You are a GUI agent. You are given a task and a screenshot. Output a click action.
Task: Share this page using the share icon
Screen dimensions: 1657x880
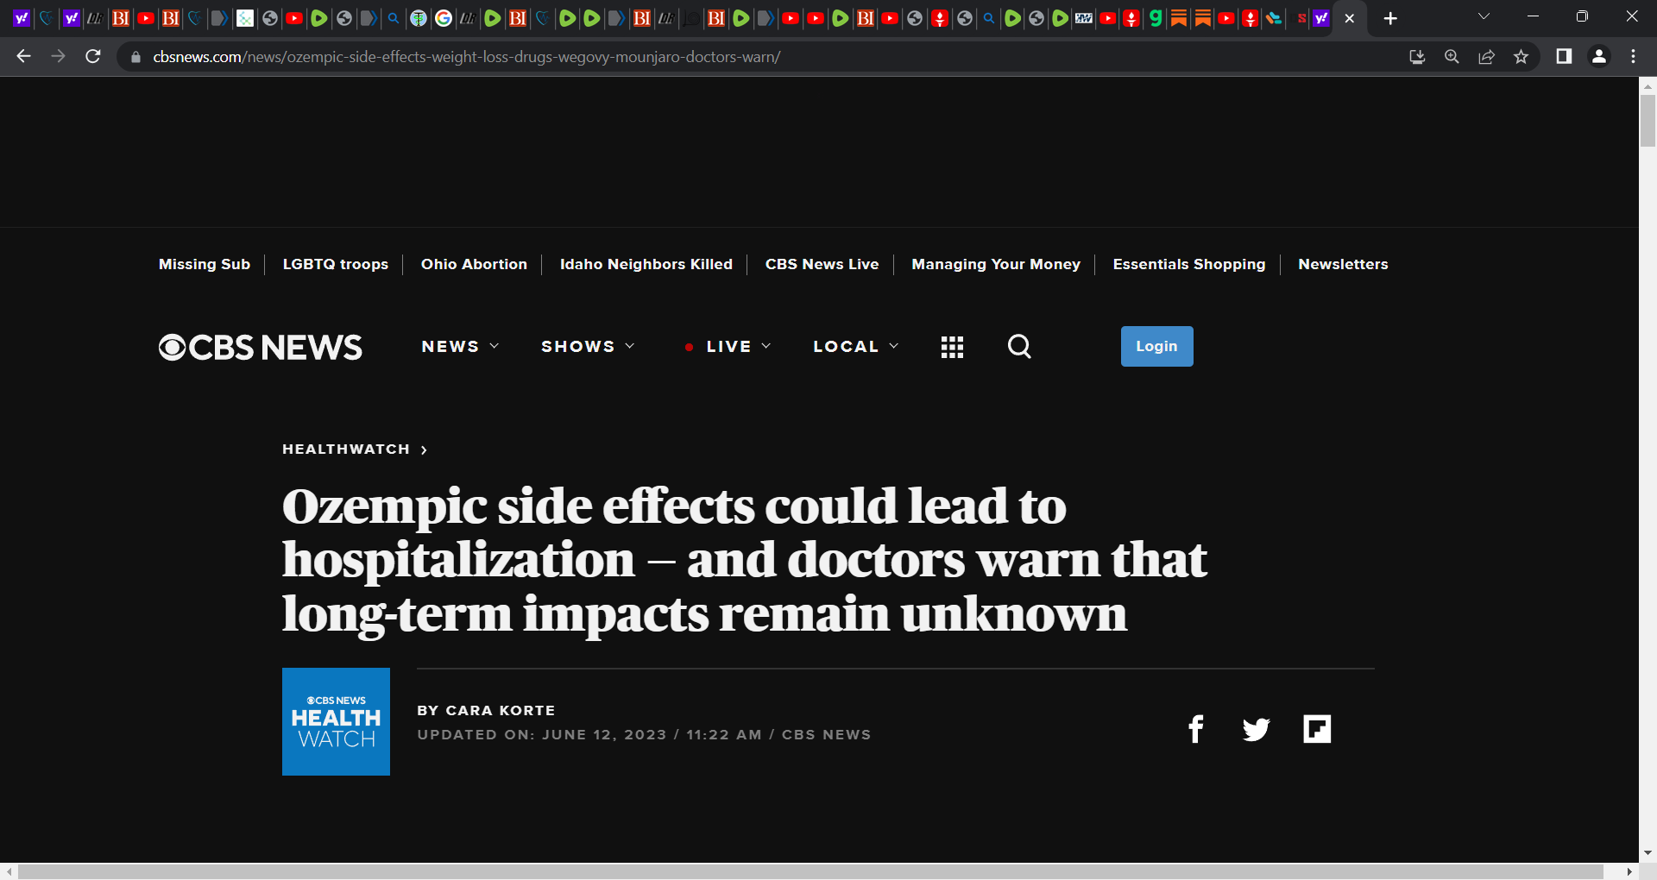coord(1486,57)
